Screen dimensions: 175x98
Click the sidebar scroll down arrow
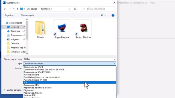pyautogui.click(x=27, y=54)
